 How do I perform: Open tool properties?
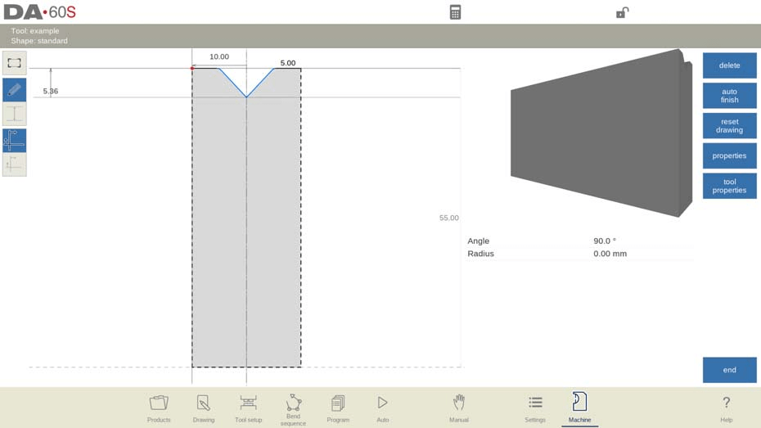pyautogui.click(x=729, y=186)
